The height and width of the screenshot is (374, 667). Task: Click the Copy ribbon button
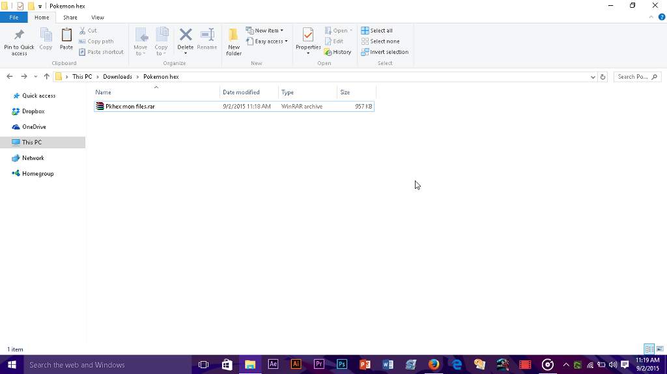coord(46,39)
